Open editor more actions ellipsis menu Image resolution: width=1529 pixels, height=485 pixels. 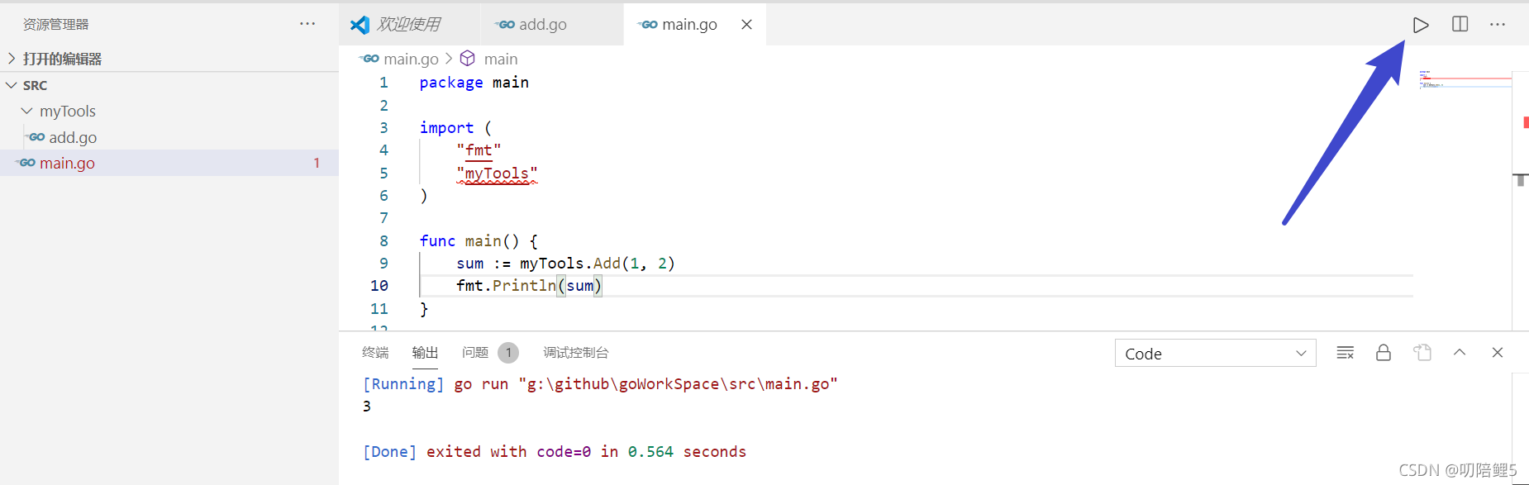pyautogui.click(x=1497, y=25)
